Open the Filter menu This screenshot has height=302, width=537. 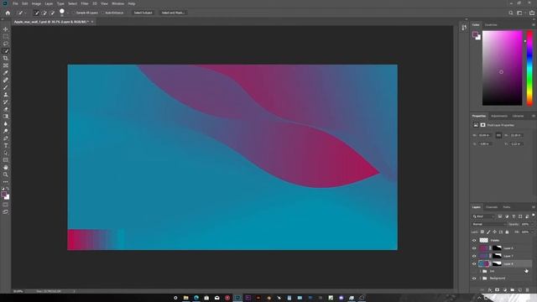[x=85, y=3]
